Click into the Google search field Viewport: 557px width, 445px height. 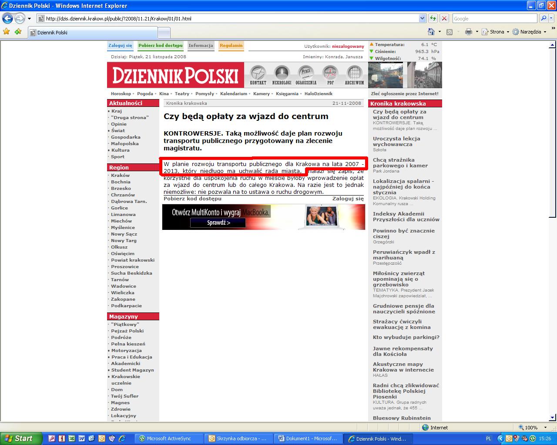point(494,18)
